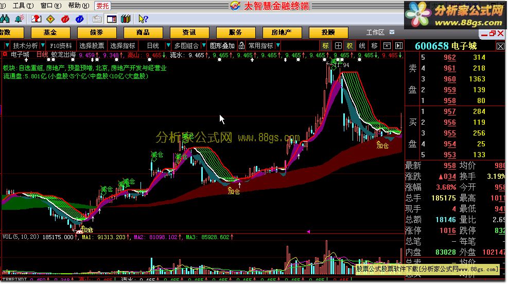Click buy-5 price 953
This screenshot has width=508, height=284.
[450, 155]
